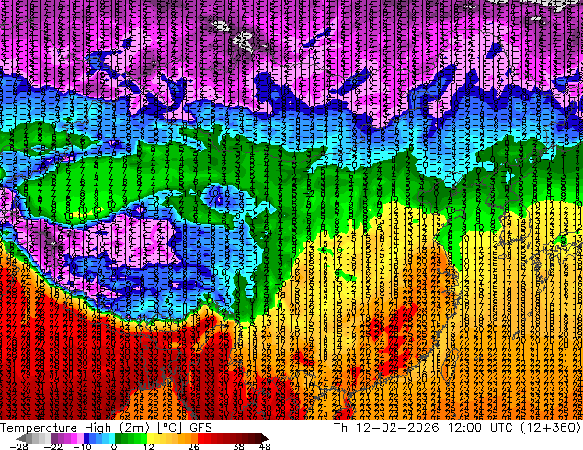Click the '-10' legend label
The image size is (583, 450).
[x=82, y=446]
